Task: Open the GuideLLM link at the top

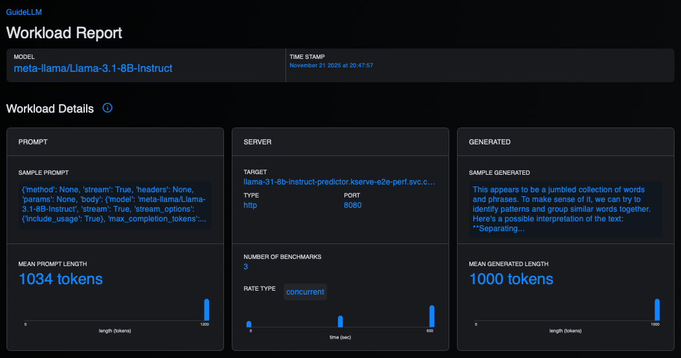Action: (23, 12)
